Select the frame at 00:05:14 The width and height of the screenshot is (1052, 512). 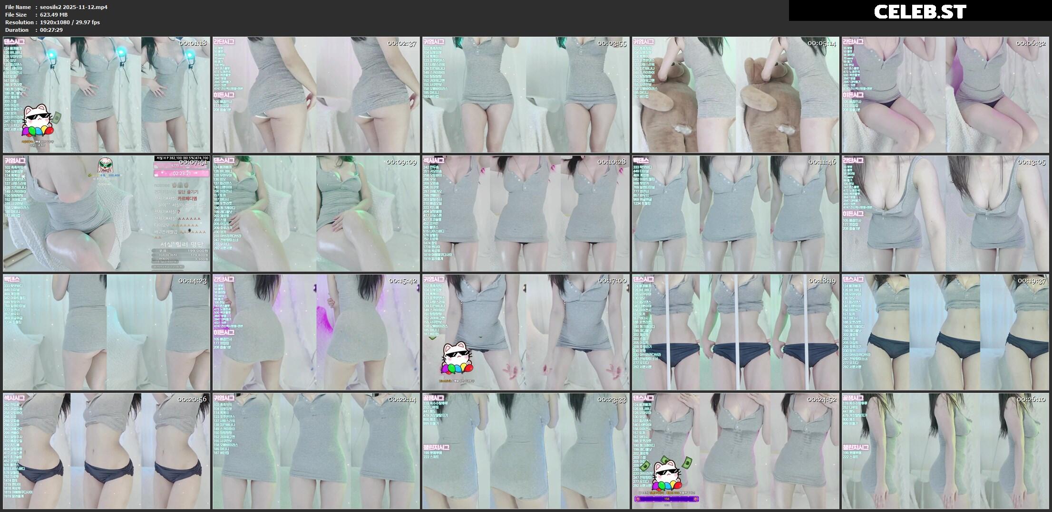pos(736,95)
